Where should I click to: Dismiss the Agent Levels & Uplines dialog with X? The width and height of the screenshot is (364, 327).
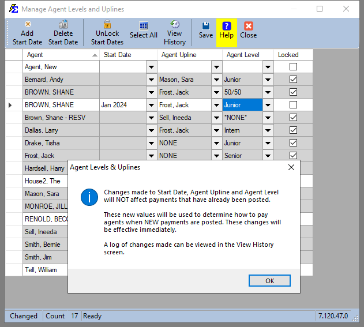[291, 167]
